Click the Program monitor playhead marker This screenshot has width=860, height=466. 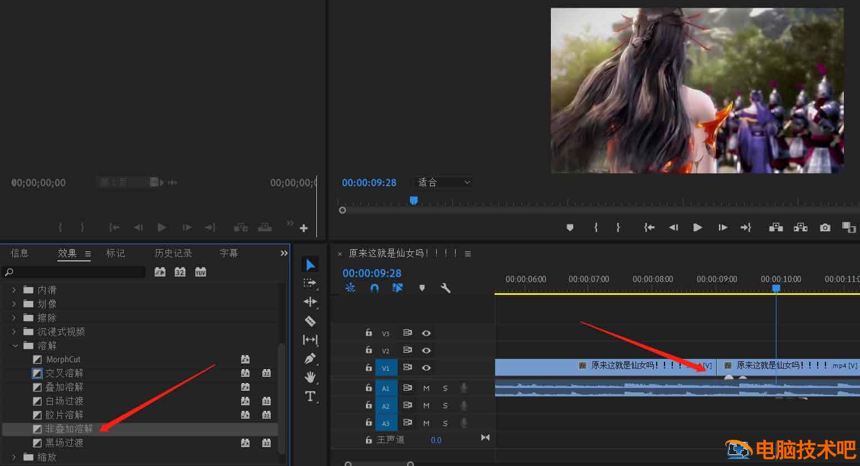[x=414, y=200]
